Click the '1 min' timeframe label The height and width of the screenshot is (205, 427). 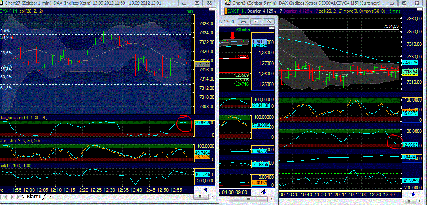(188, 11)
